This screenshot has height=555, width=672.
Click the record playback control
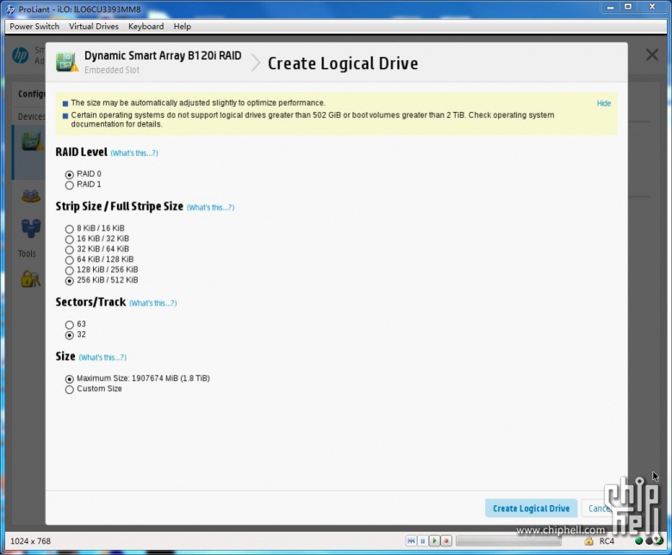click(x=446, y=541)
